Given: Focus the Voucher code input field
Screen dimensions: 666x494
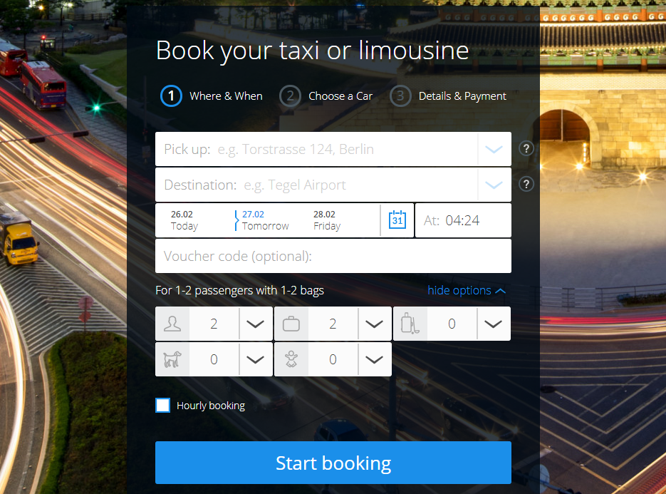Looking at the screenshot, I should click(333, 256).
